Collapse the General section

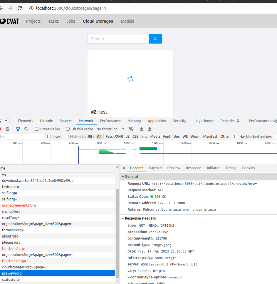tap(123, 177)
